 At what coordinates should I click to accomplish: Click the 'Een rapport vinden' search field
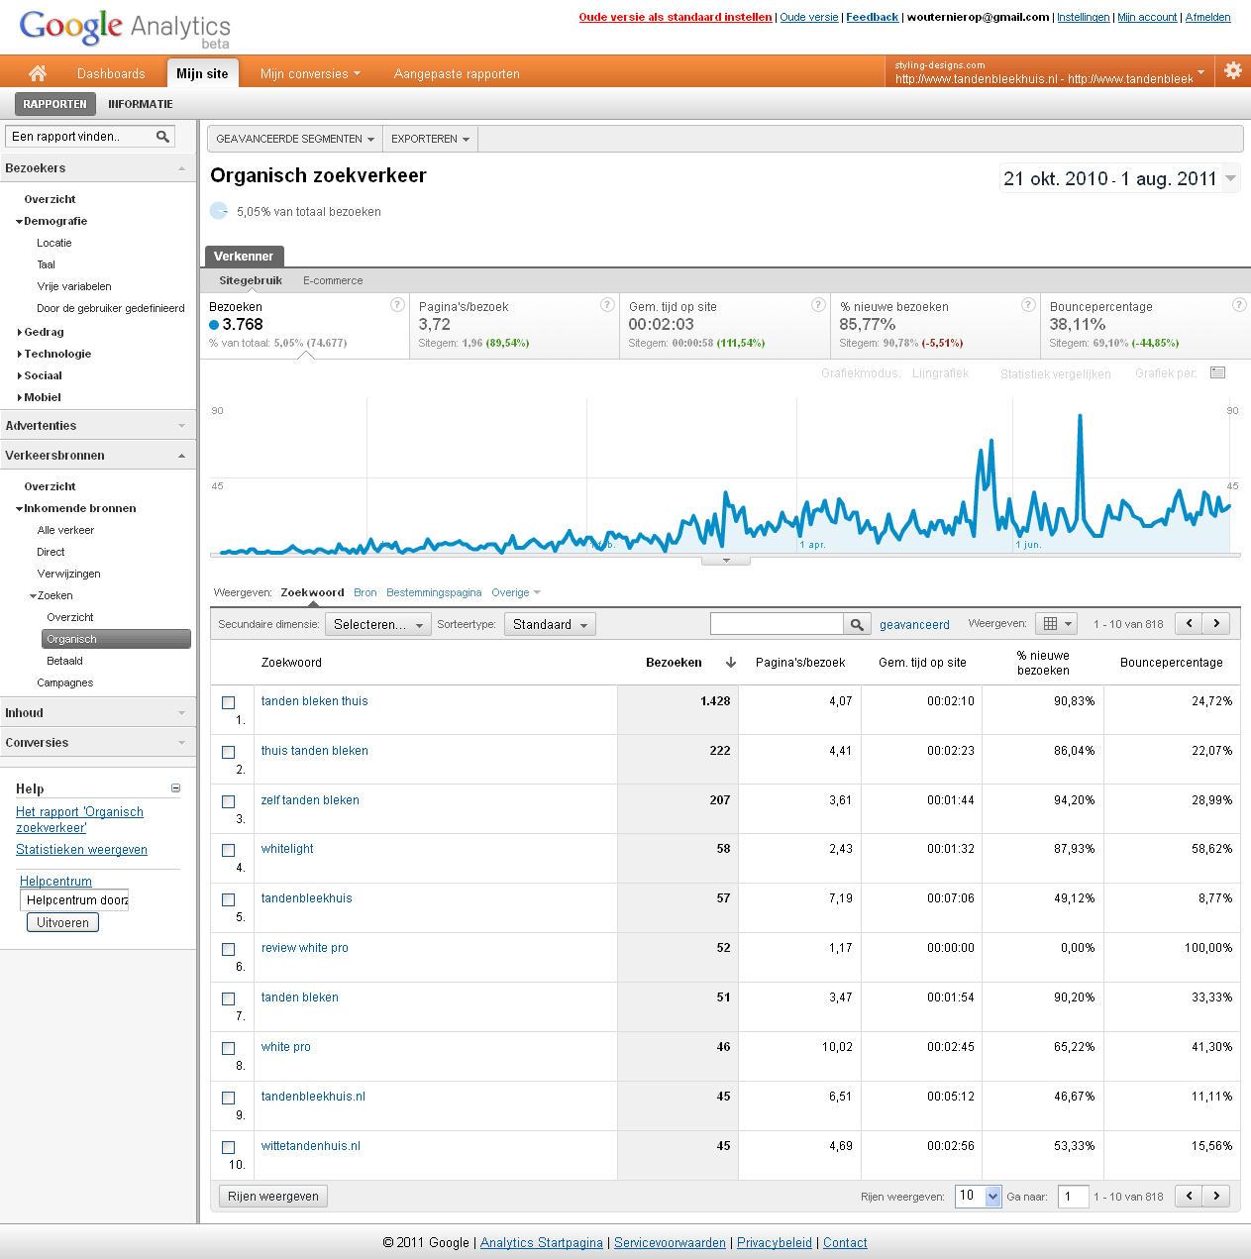pyautogui.click(x=82, y=137)
